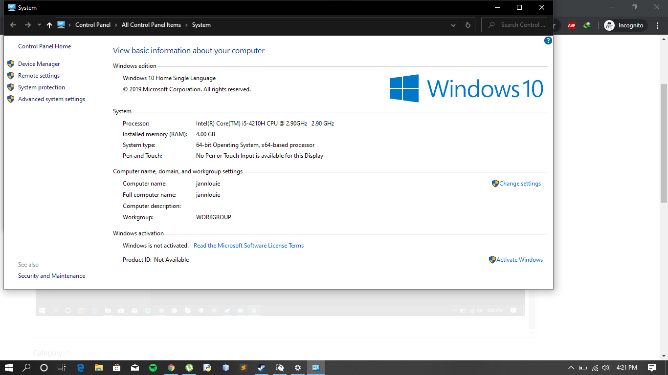
Task: Open Steam from taskbar
Action: tap(262, 368)
